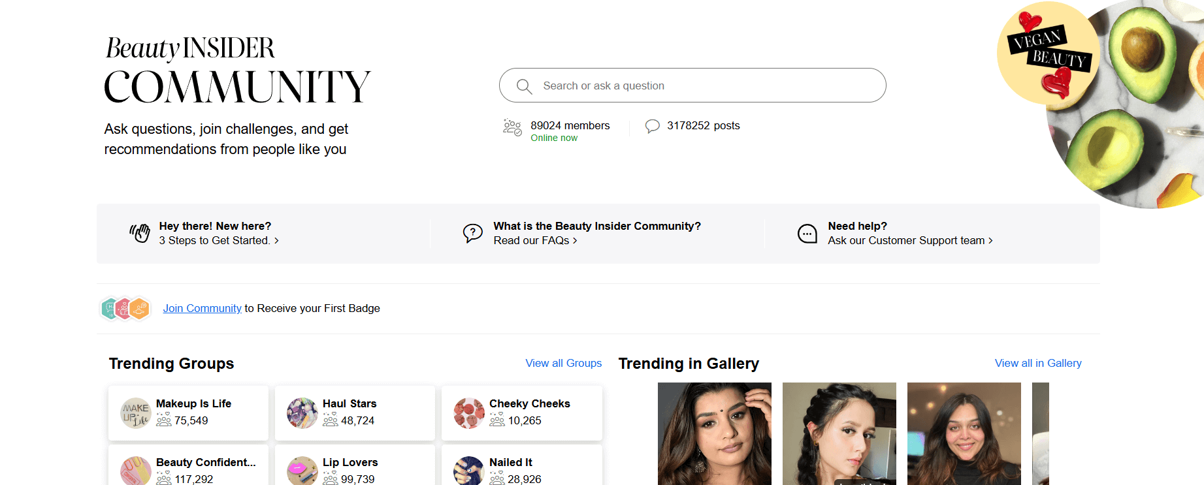Click the member icon beside 117,292

click(163, 478)
